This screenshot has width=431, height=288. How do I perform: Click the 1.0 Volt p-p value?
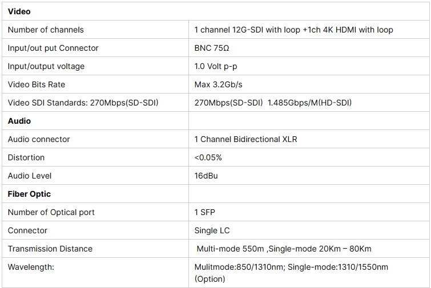point(216,66)
